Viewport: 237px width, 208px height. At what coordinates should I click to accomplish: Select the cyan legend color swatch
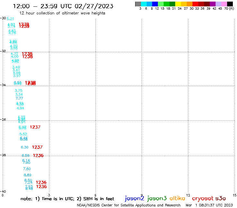tap(144, 4)
